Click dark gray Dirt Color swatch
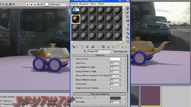Viewport: 191px width, 107px height. 115,98
